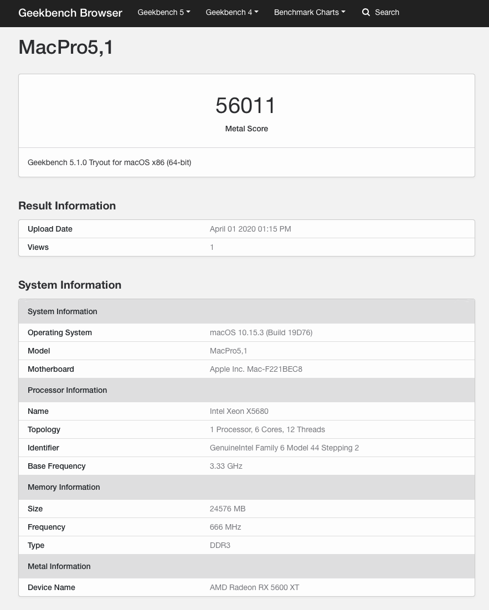Click the Metal Information table header
Screen dimensions: 489x610
[x=246, y=566]
